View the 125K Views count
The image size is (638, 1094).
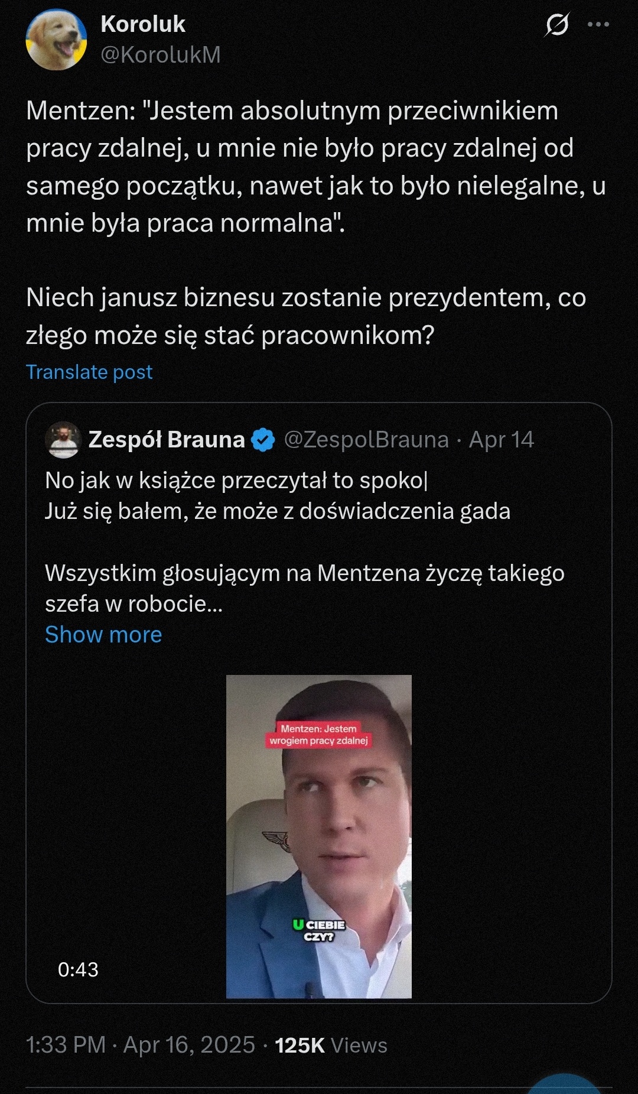coord(331,1045)
